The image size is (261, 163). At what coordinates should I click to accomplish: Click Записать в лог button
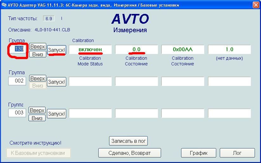click(x=128, y=141)
